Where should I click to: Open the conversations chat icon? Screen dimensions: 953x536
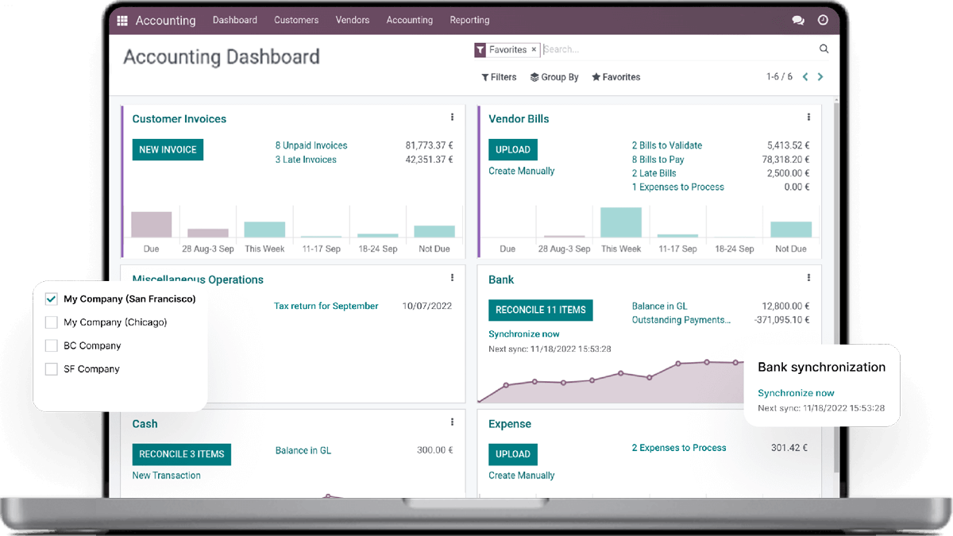(798, 21)
